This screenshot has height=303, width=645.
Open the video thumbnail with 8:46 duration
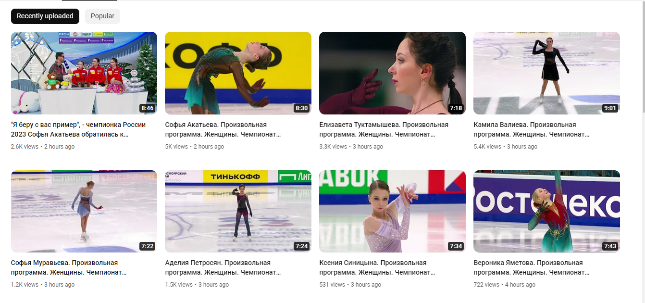[x=84, y=73]
